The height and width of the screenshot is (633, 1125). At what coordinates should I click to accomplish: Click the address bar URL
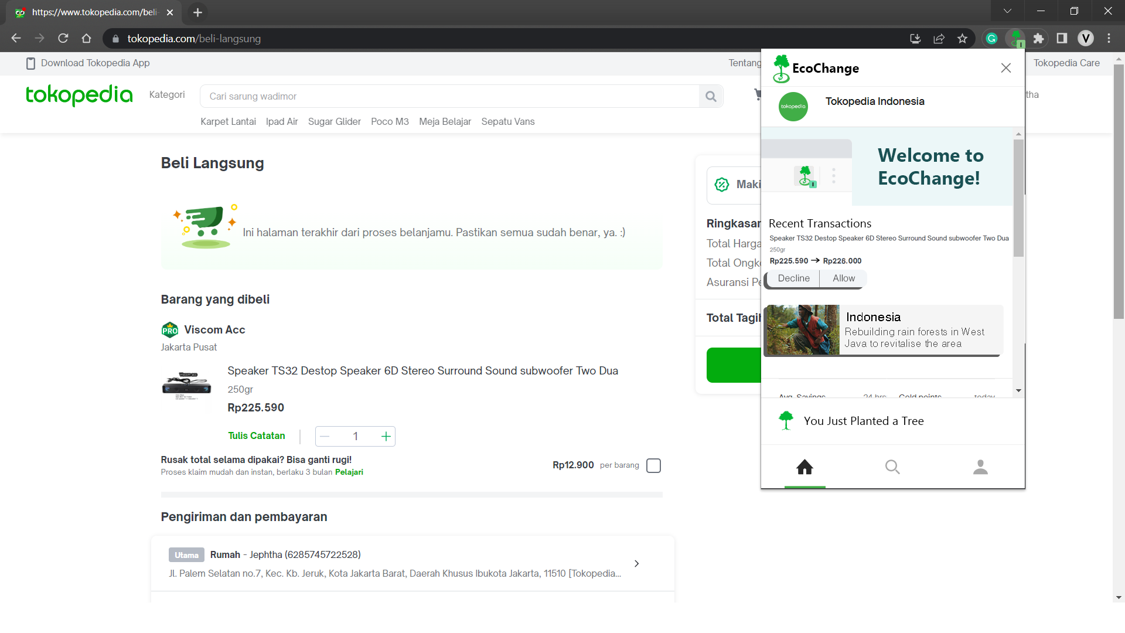[x=194, y=39]
